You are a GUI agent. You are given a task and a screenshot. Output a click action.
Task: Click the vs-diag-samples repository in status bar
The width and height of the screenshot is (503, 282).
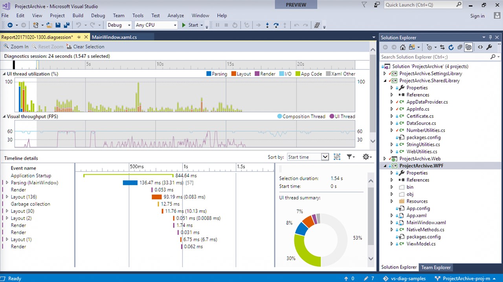(404, 278)
